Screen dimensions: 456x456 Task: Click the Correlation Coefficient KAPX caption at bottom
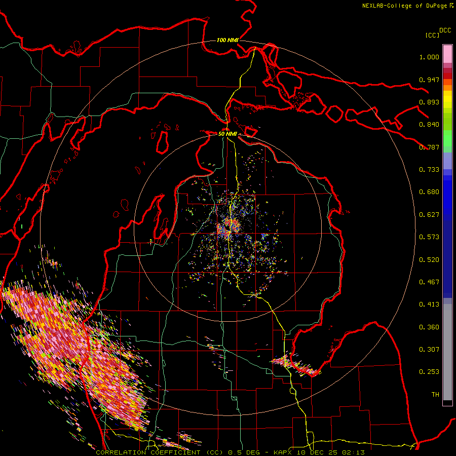230,452
